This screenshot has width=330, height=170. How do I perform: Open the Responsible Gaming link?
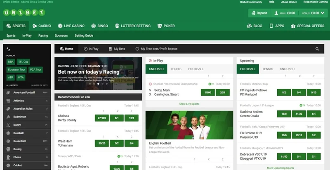tap(315, 2)
